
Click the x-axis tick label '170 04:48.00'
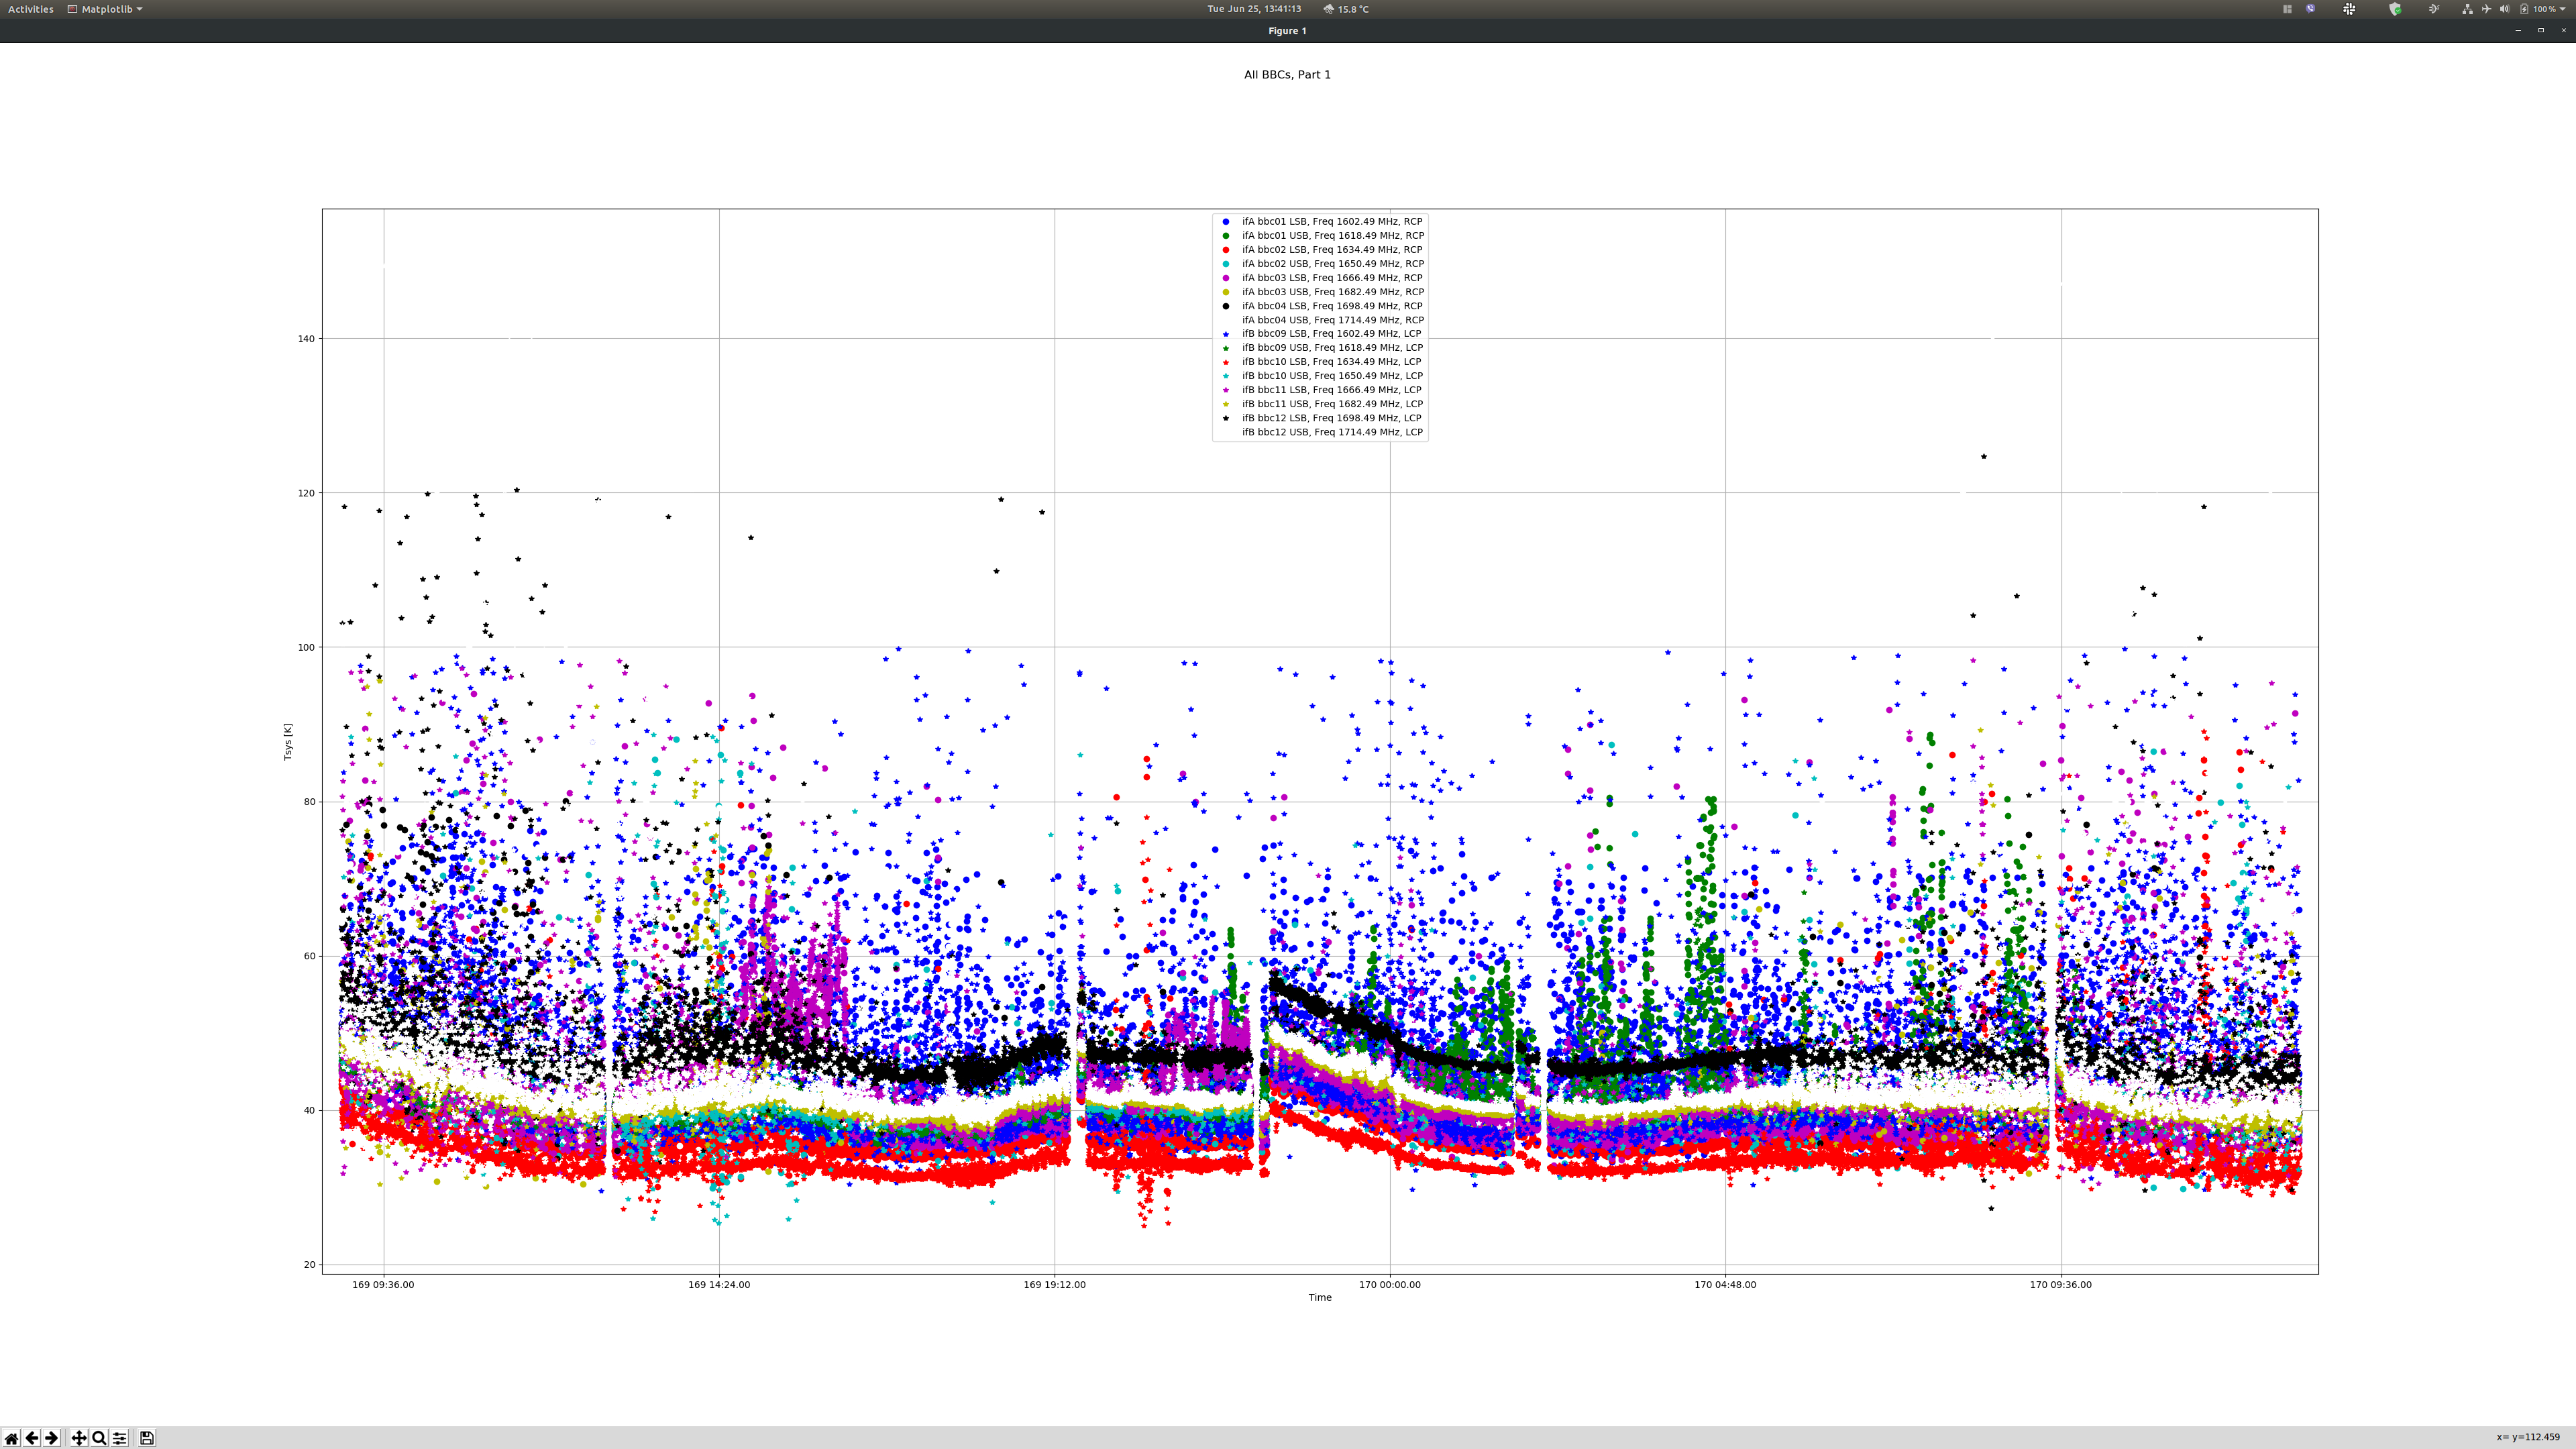click(x=1725, y=1285)
